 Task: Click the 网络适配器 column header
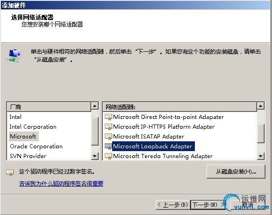tap(180, 107)
